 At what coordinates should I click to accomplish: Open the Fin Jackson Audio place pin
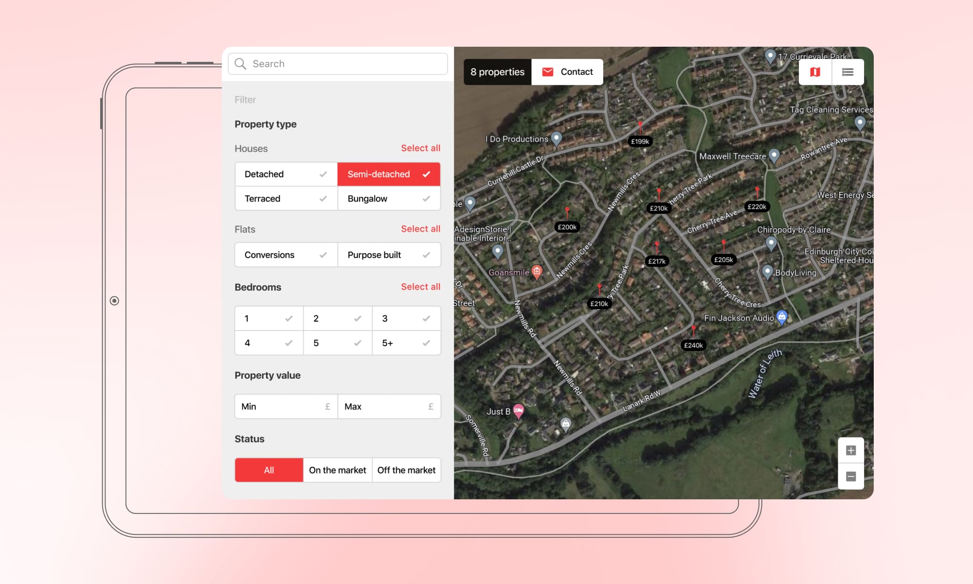tap(781, 317)
